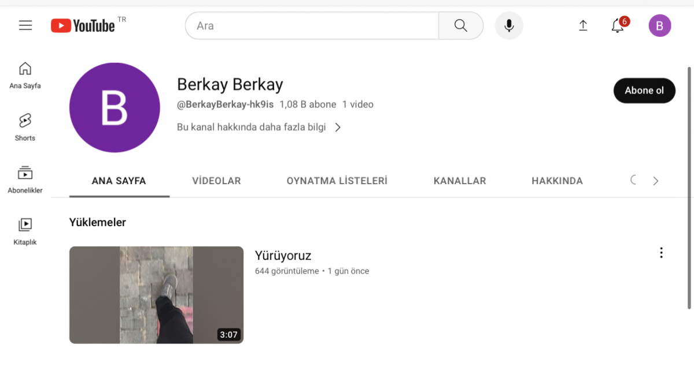The image size is (694, 389).
Task: Click the Yüklemeler section heading
Action: [98, 222]
